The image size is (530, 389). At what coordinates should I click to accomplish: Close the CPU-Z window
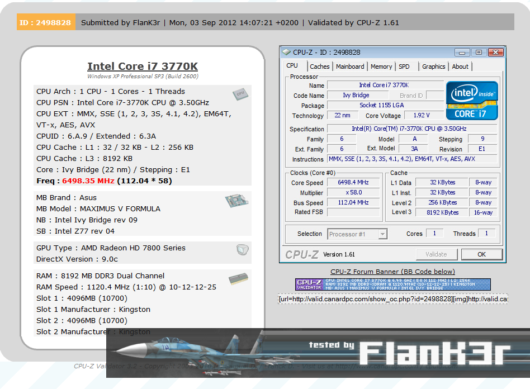point(495,53)
